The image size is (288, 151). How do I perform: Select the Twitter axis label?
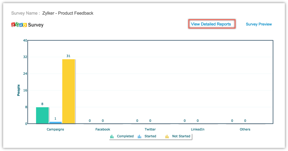click(150, 129)
